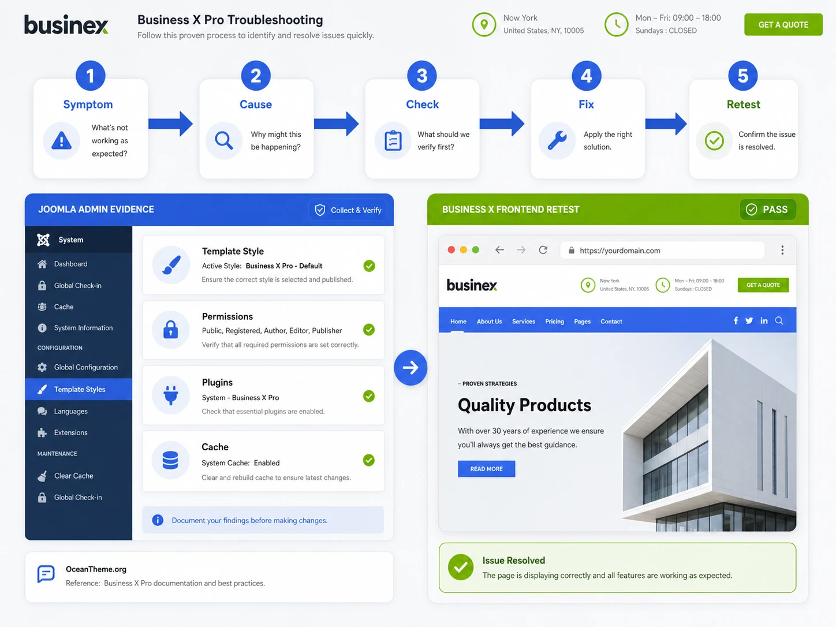Viewport: 836px width, 627px height.
Task: Open Global Check-in under Maintenance
Action: [x=79, y=497]
